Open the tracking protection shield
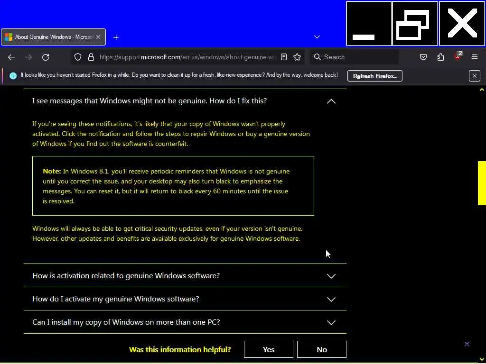 78,57
